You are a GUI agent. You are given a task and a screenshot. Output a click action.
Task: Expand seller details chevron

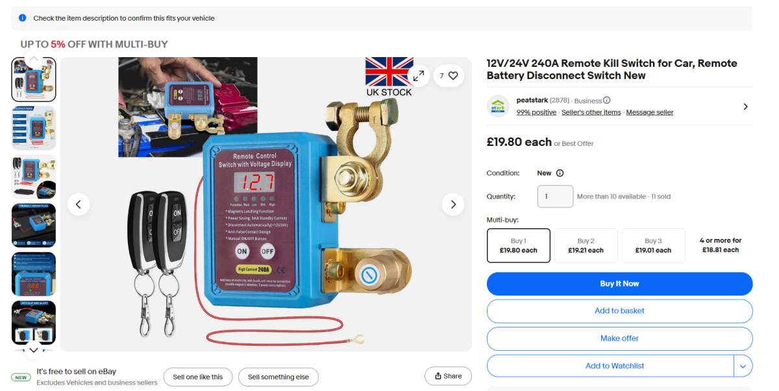click(x=745, y=106)
